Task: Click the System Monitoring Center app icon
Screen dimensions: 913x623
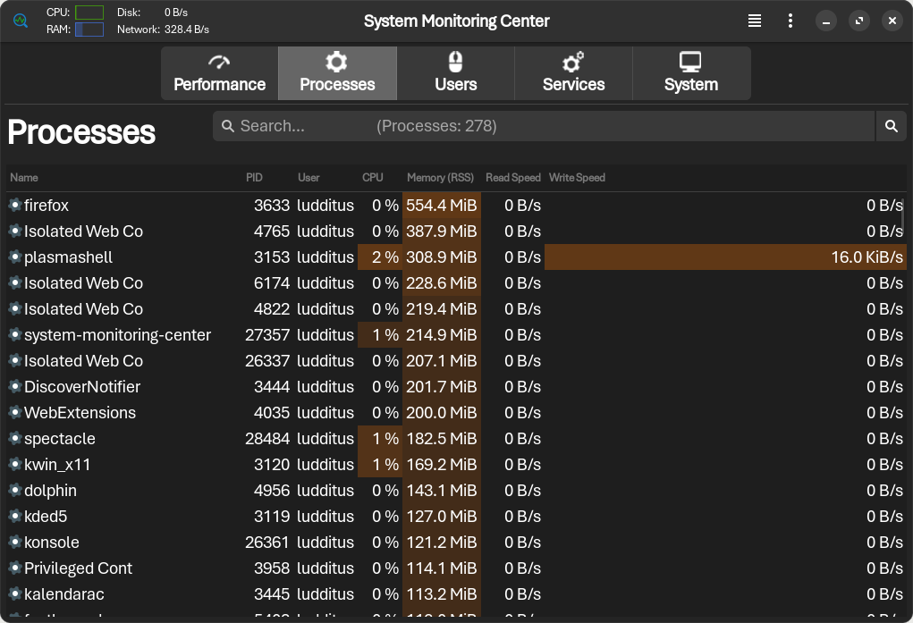Action: pos(21,21)
